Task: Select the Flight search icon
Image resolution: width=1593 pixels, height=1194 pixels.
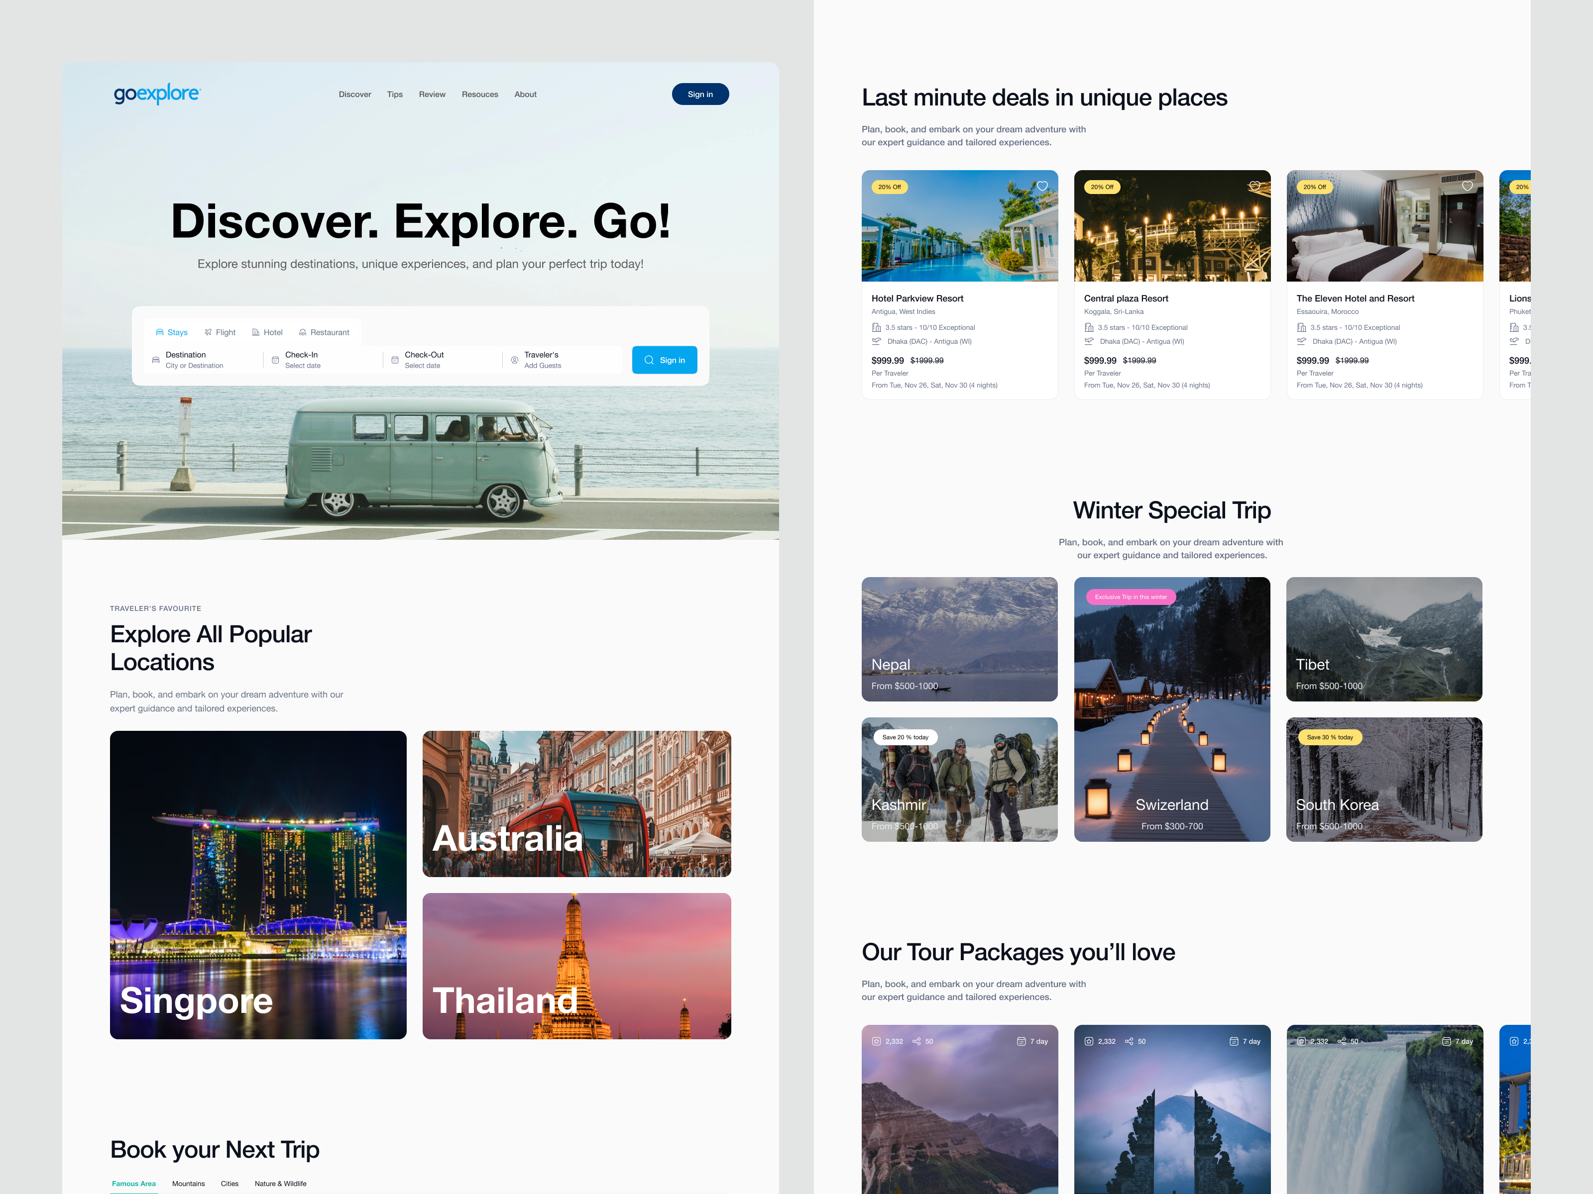Action: pos(209,332)
